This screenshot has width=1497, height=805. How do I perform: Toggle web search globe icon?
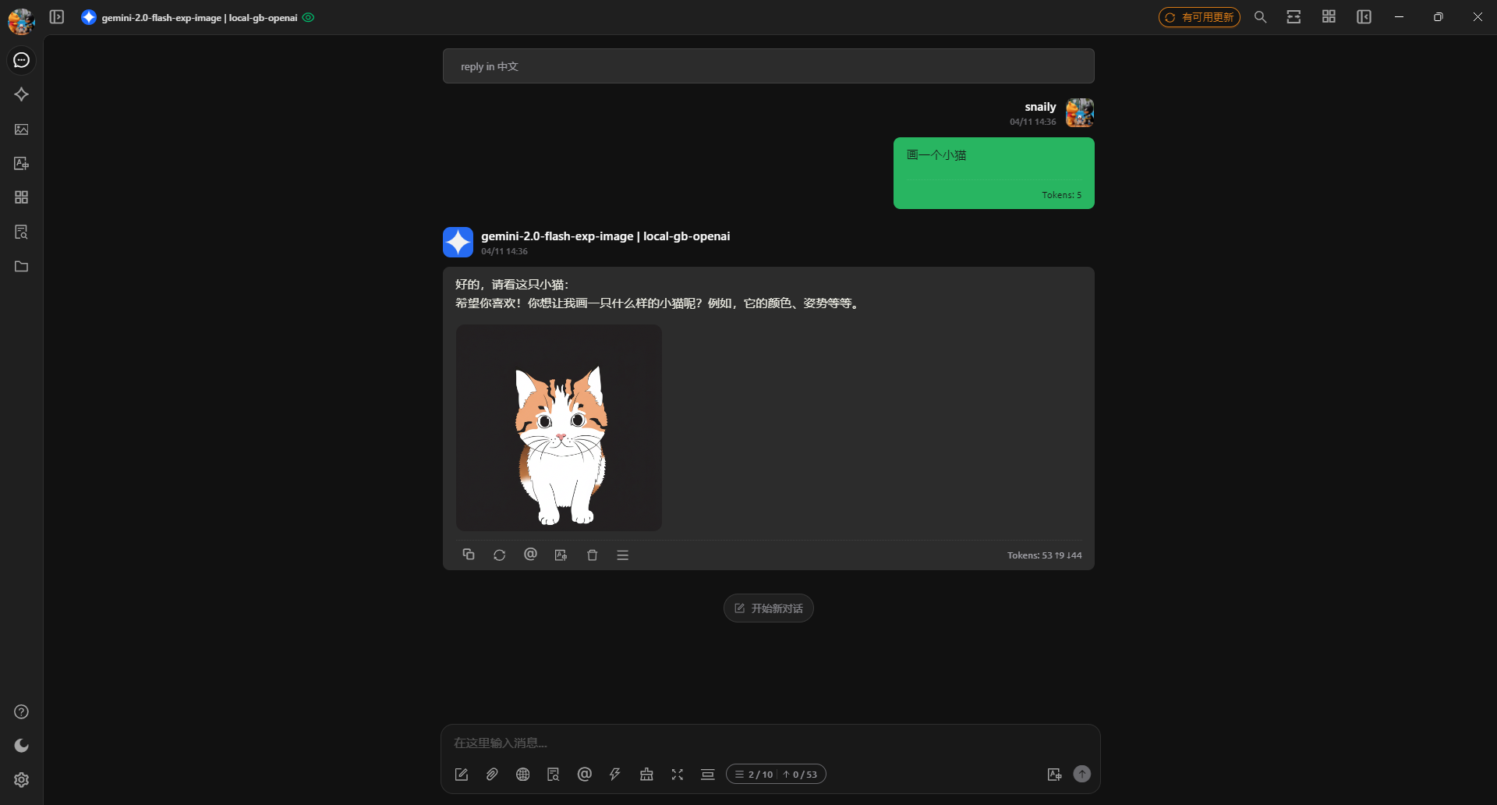(523, 775)
